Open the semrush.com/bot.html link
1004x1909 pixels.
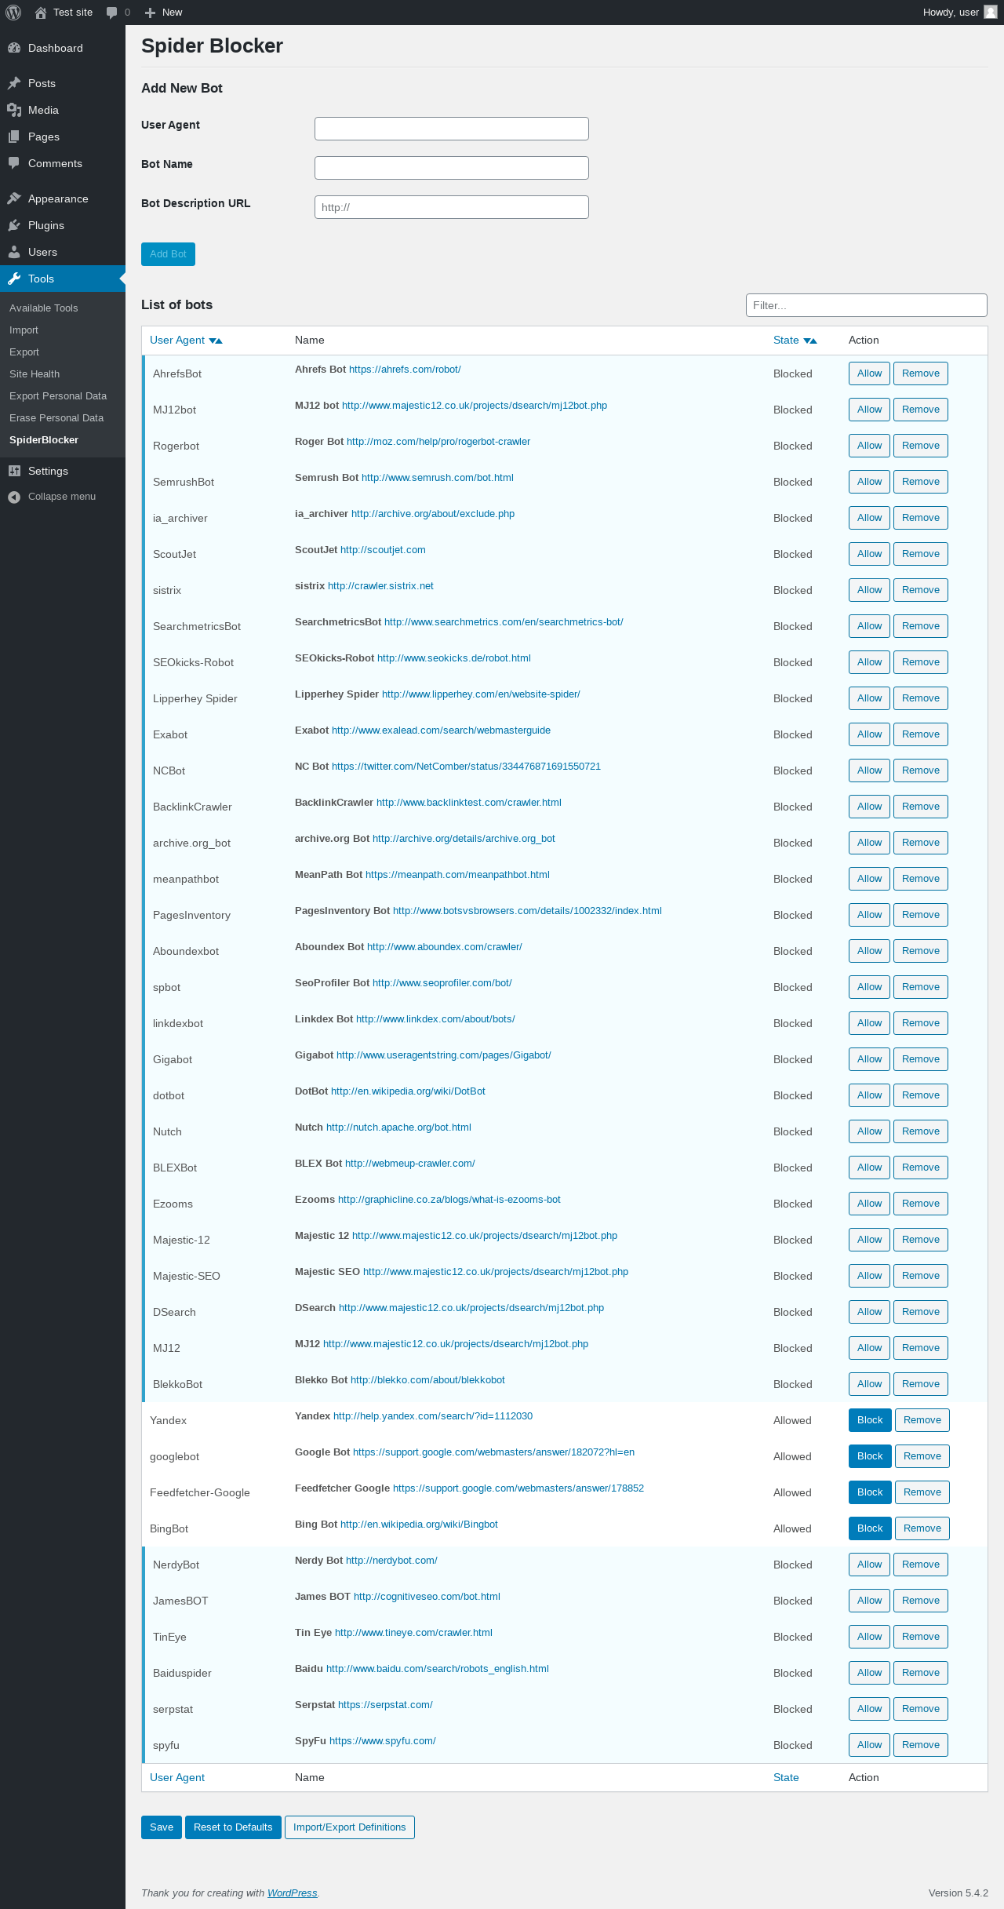pos(438,478)
